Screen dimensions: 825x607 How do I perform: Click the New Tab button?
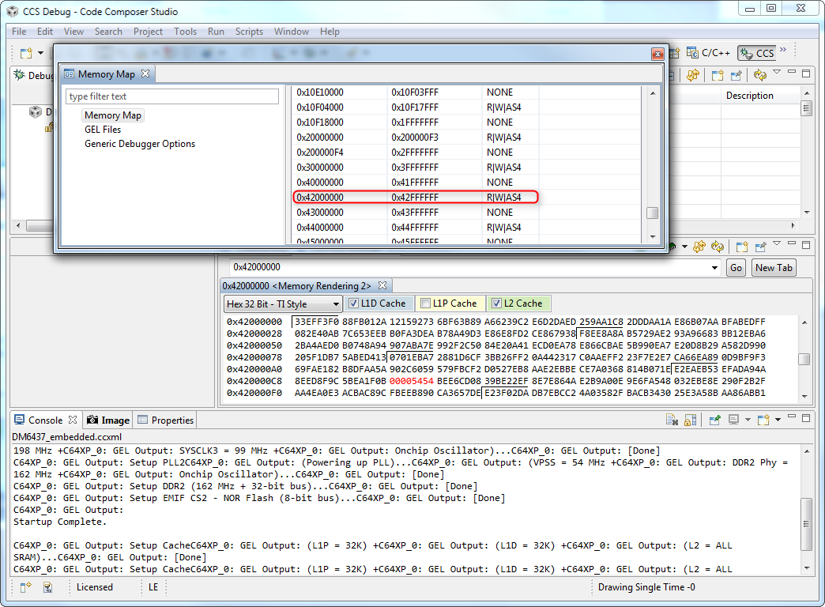tap(774, 267)
